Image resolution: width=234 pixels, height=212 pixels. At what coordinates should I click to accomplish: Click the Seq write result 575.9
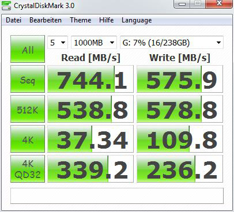coord(180,79)
